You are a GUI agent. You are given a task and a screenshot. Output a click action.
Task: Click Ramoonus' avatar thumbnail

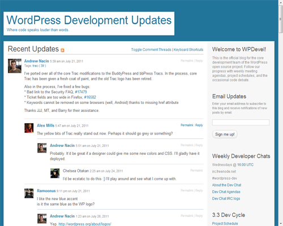point(29,193)
